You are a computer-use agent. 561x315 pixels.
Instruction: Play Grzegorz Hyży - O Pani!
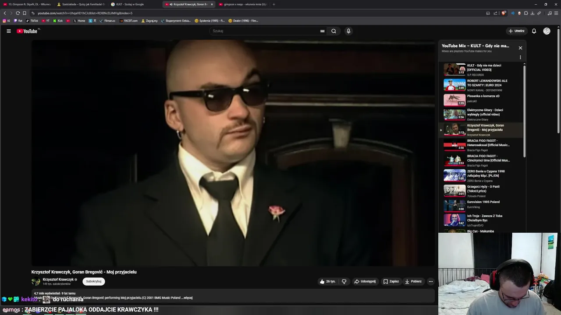[x=482, y=191]
